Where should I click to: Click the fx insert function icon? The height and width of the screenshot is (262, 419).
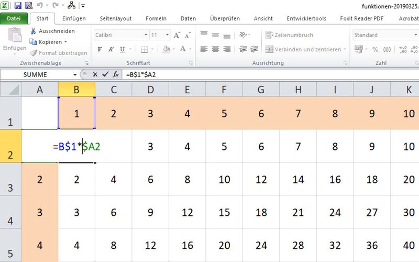[x=116, y=74]
